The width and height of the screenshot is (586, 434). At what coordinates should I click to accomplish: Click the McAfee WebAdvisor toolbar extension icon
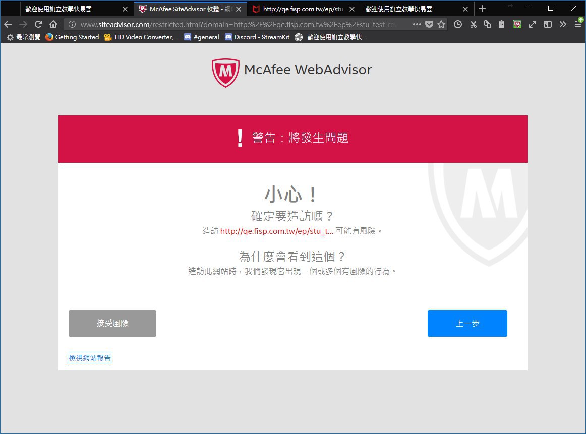coord(517,24)
